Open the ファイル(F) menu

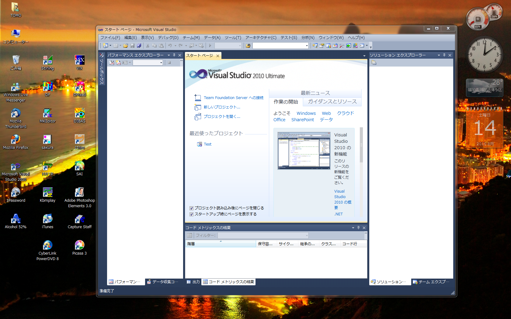[x=110, y=38]
